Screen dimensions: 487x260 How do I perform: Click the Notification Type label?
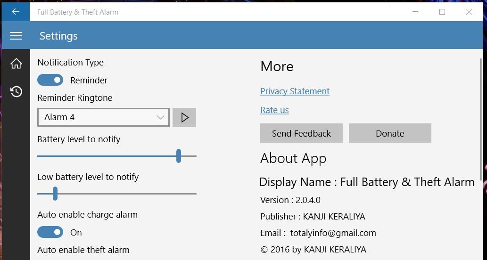[71, 62]
